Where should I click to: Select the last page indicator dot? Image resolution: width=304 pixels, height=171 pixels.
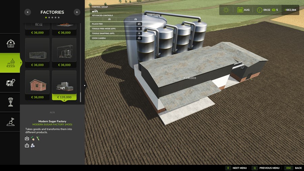click(59, 18)
